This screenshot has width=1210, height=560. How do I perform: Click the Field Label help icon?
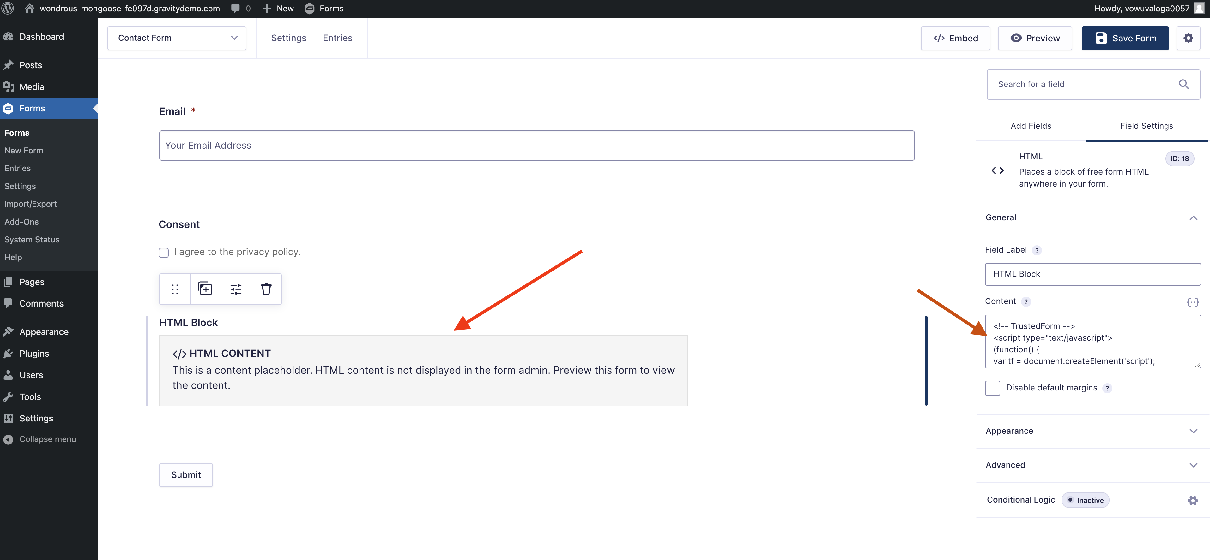(x=1037, y=250)
